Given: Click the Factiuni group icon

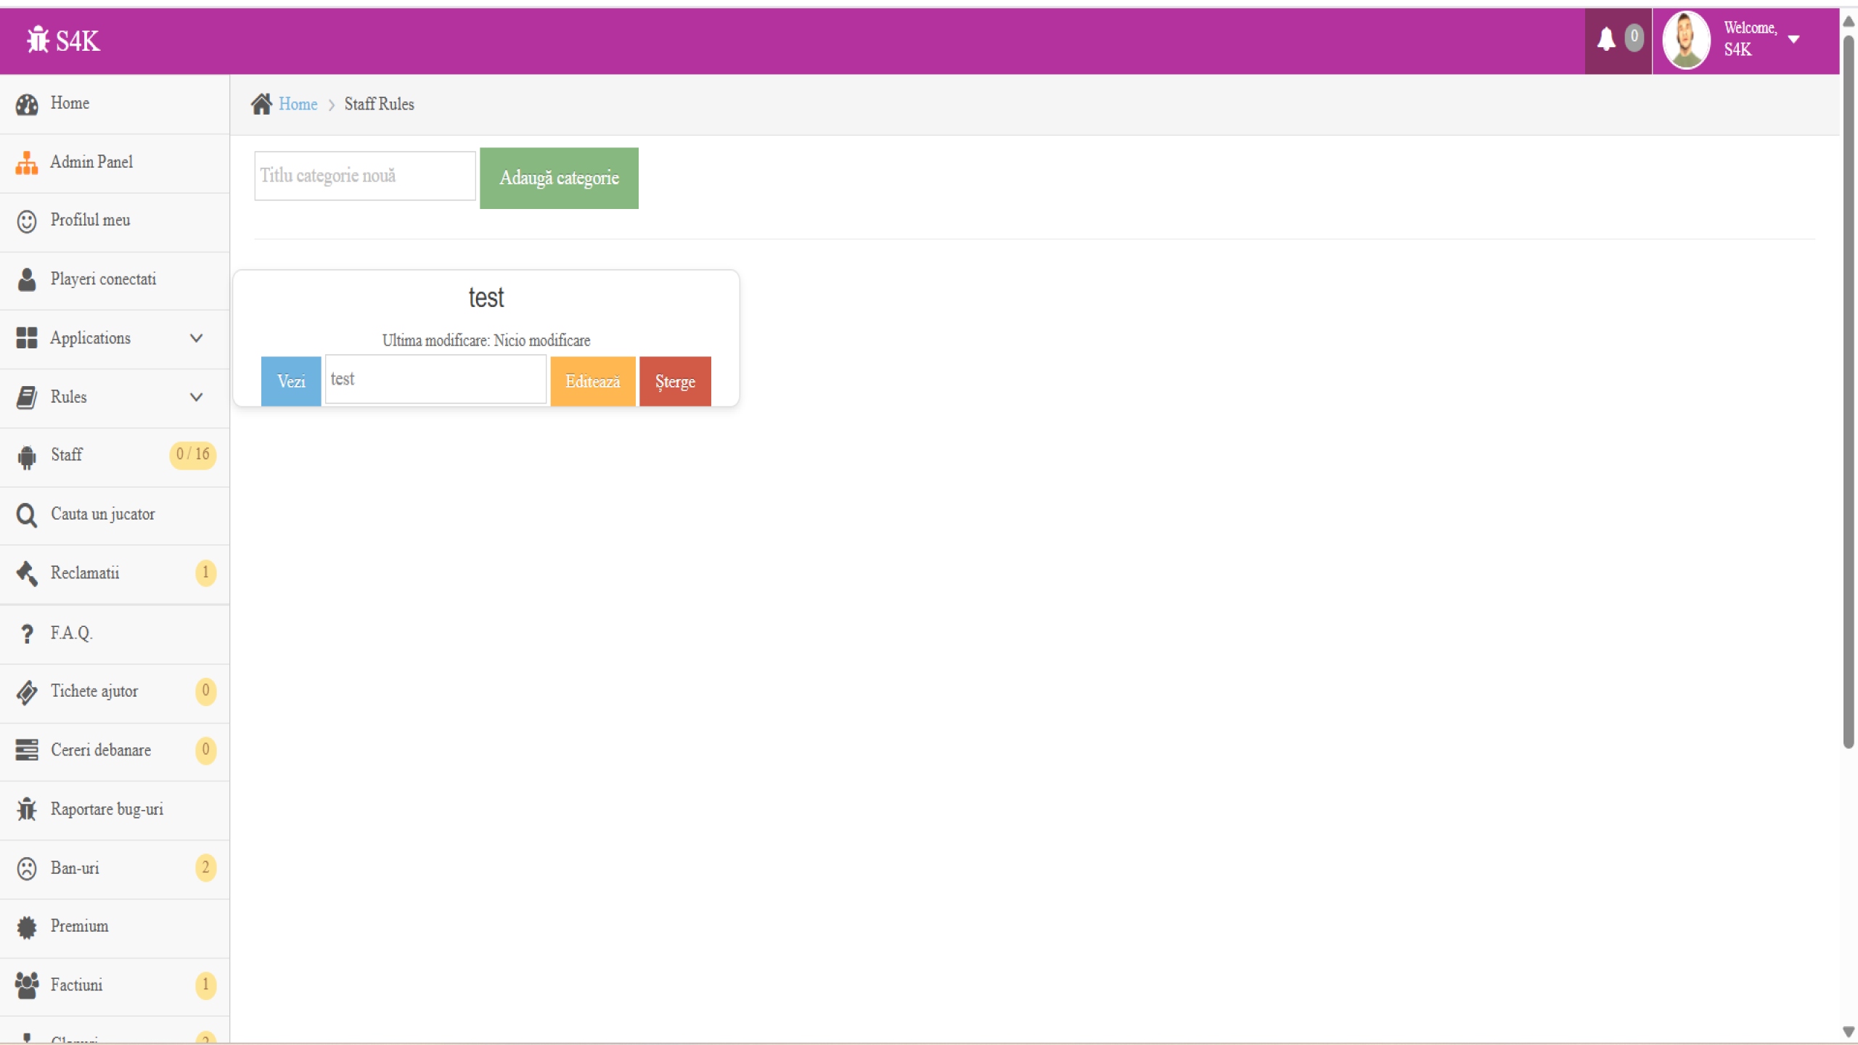Looking at the screenshot, I should [x=27, y=985].
